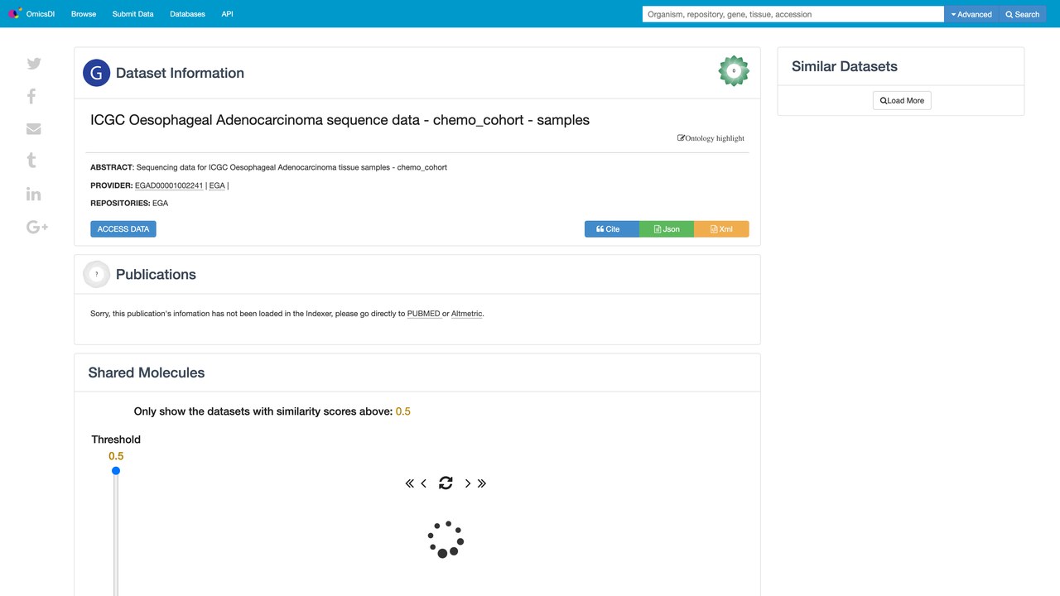Focus the organism/repository search field
This screenshot has height=596, width=1060.
coord(793,14)
